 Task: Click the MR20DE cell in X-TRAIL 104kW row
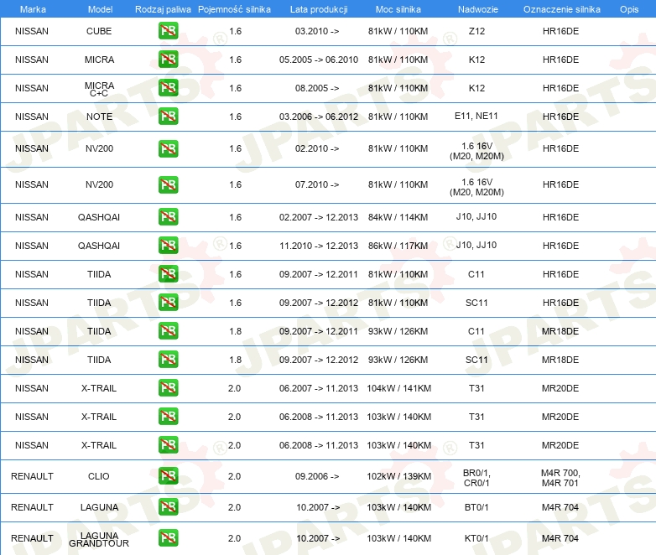(x=560, y=388)
